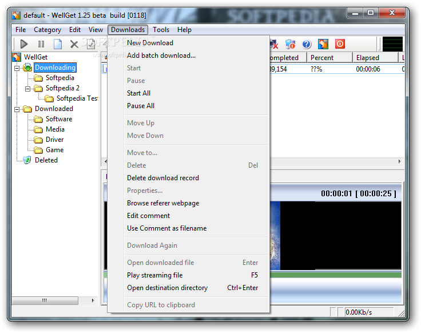
Task: Click the checkmark document properties toolbar icon
Action: click(x=91, y=44)
